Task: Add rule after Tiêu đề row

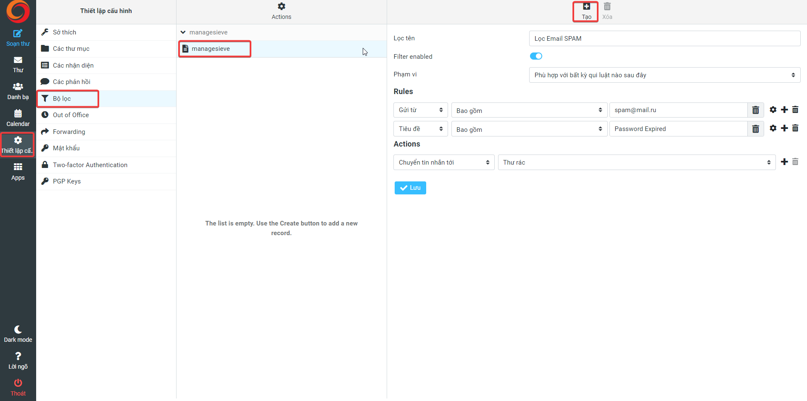Action: (x=784, y=128)
